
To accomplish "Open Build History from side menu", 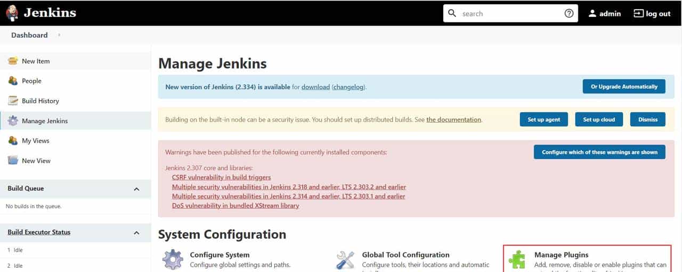I will (x=40, y=101).
